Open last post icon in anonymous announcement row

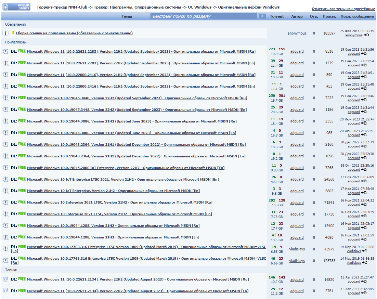366,35
